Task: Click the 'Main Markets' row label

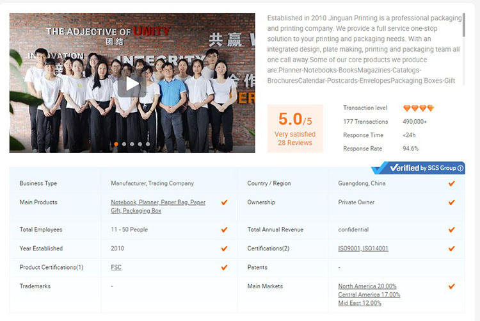Action: [265, 286]
